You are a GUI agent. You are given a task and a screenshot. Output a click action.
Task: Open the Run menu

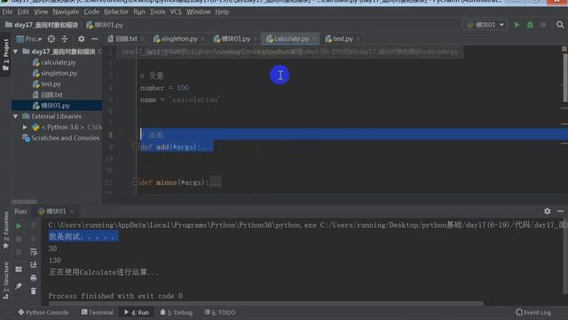139,12
